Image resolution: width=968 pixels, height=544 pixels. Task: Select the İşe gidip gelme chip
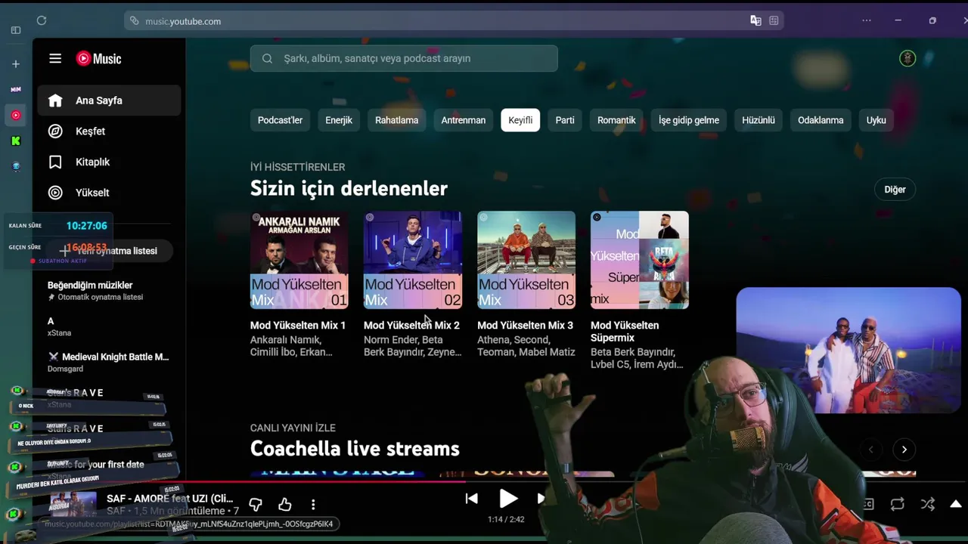(x=689, y=120)
